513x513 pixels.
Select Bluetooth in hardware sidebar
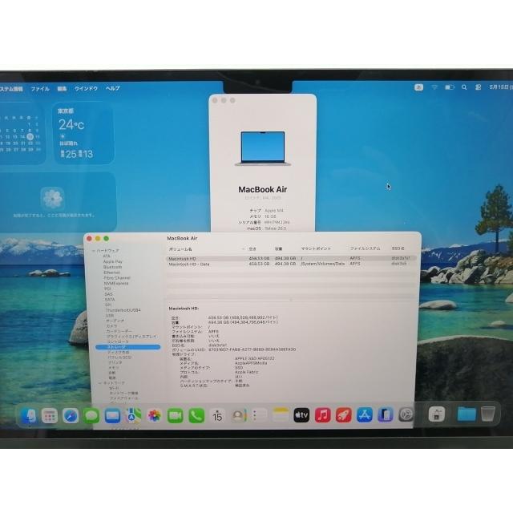[112, 267]
